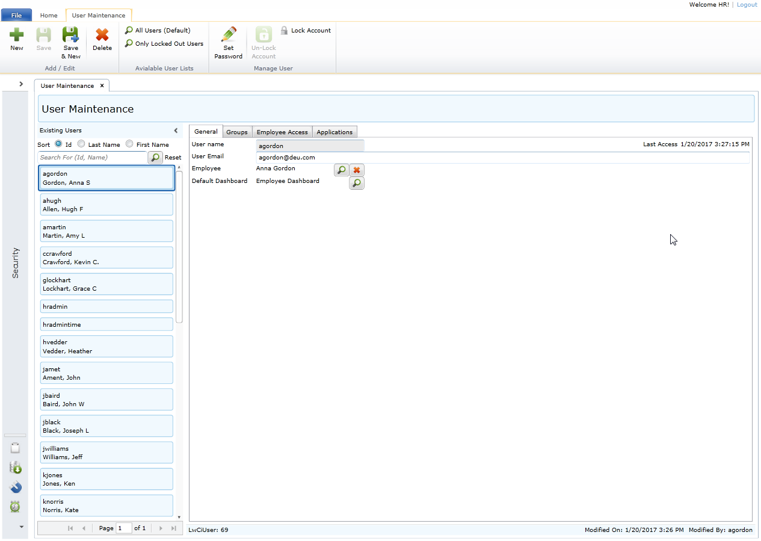Click the database download icon in sidebar
The width and height of the screenshot is (761, 541).
coord(15,467)
